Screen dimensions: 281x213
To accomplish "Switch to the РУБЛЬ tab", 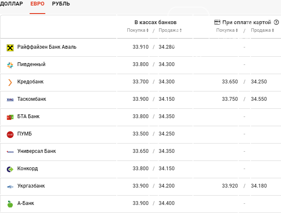I will click(x=61, y=4).
